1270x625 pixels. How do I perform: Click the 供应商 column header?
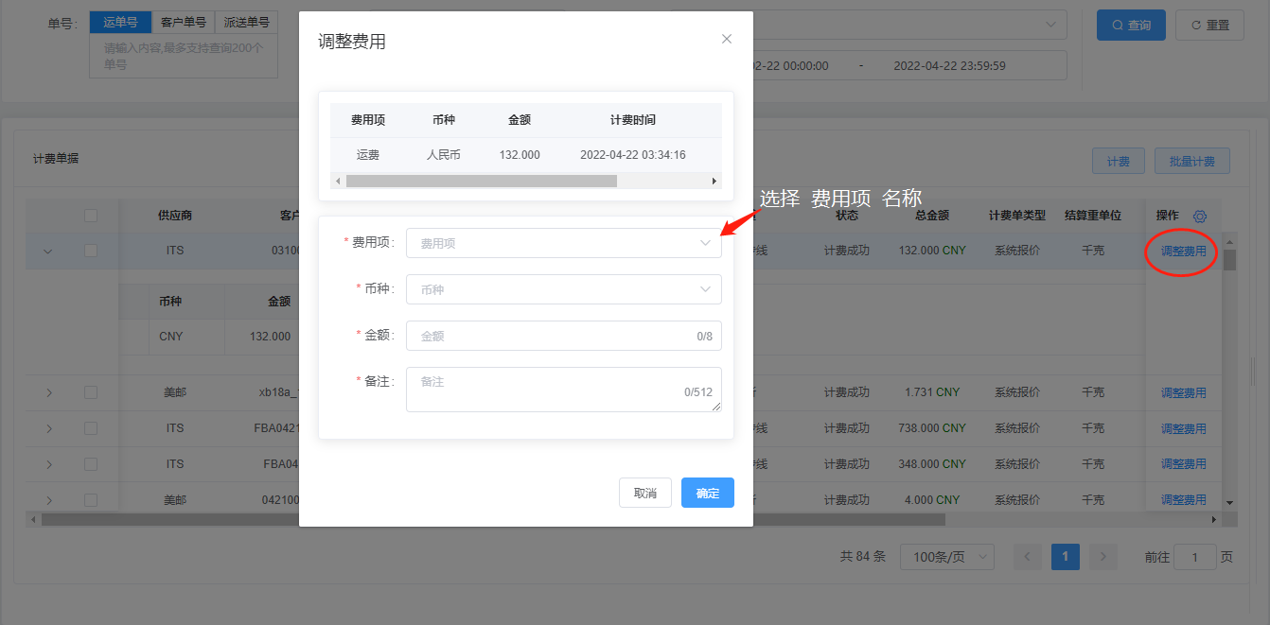175,216
